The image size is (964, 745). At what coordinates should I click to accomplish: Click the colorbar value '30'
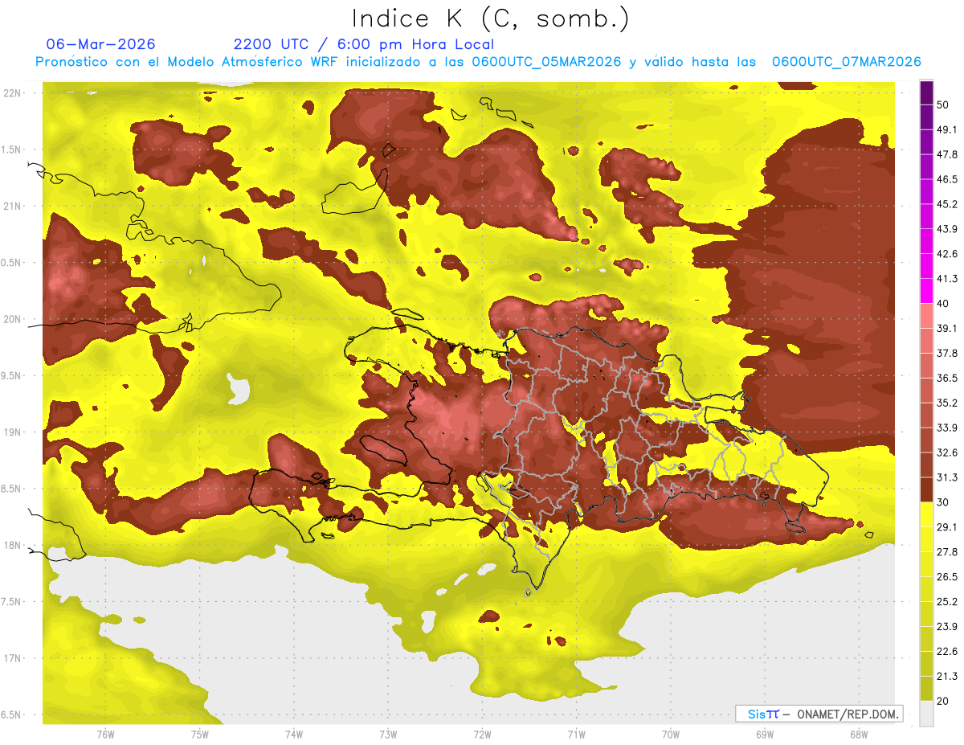click(x=943, y=502)
